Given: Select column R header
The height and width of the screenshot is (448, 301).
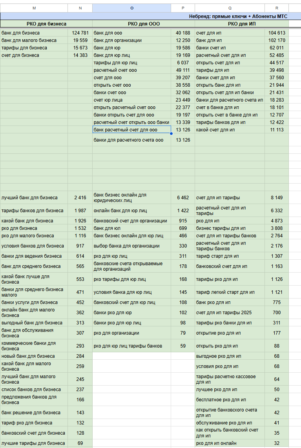Looking at the screenshot, I should coord(277,8).
